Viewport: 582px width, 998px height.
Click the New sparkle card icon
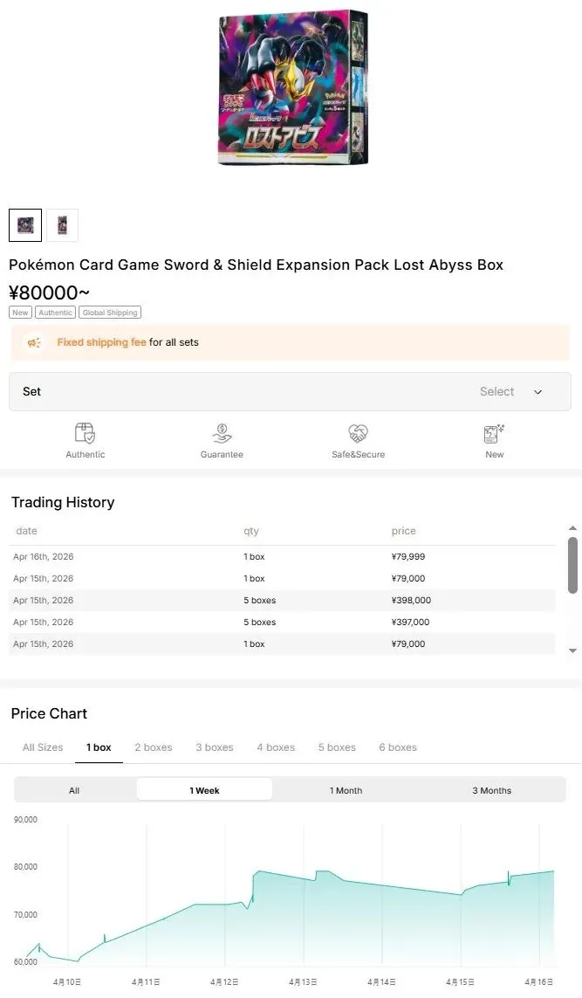pyautogui.click(x=494, y=433)
